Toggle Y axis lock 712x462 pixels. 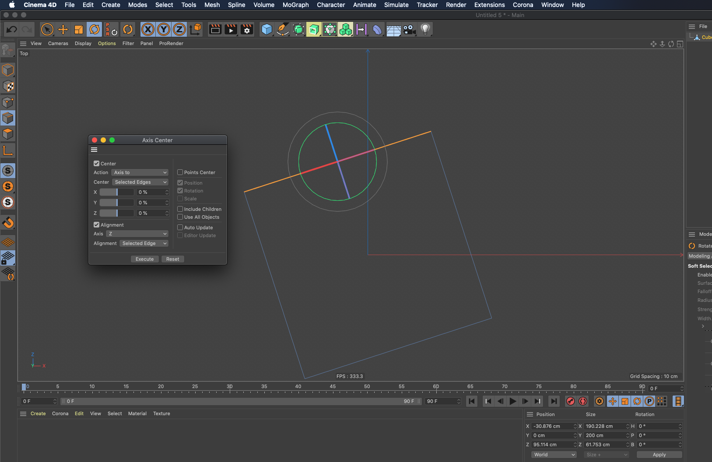[x=164, y=30]
